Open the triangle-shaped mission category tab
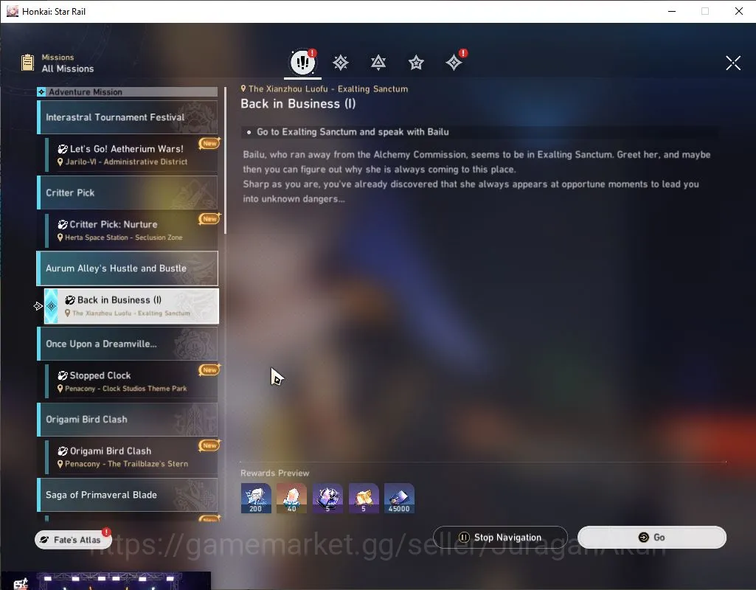 [378, 63]
